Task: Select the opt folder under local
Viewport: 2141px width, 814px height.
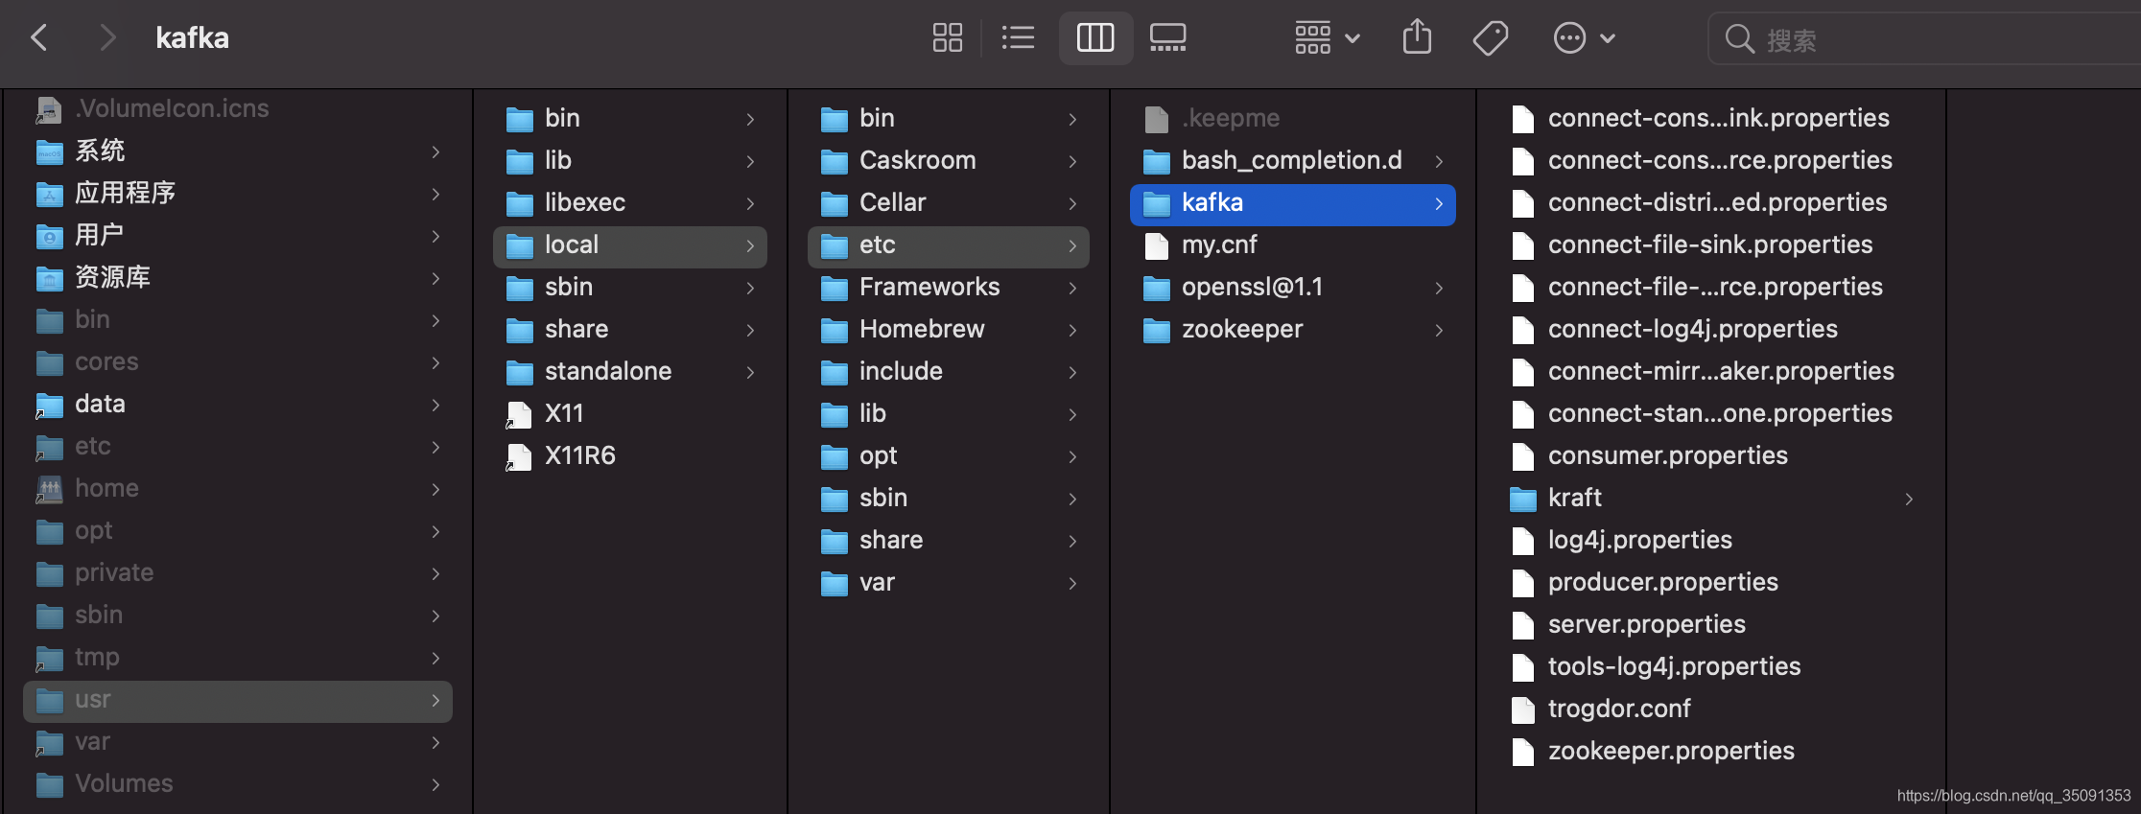Action: 949,456
